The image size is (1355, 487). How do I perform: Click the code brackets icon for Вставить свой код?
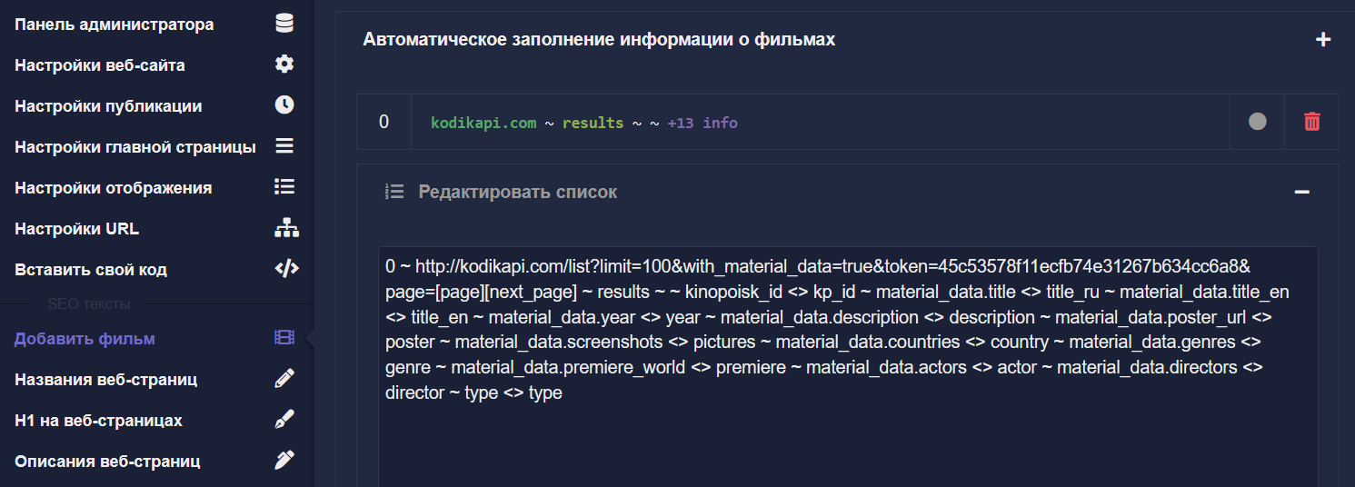point(285,269)
